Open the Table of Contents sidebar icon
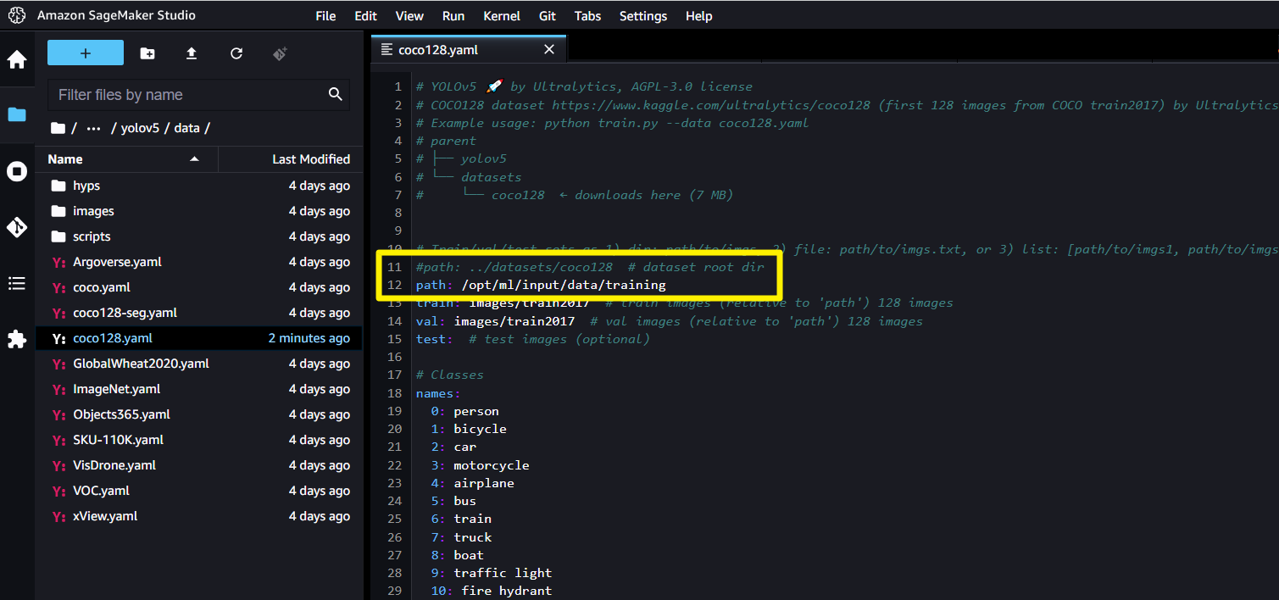The height and width of the screenshot is (600, 1279). tap(17, 284)
